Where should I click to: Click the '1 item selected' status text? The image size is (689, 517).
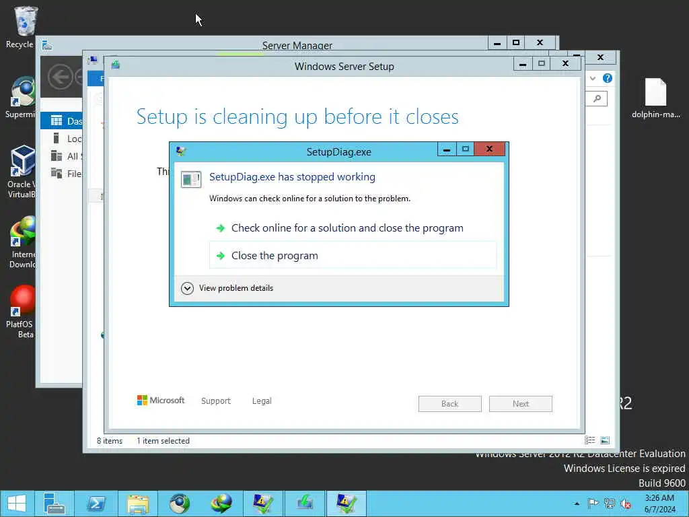tap(163, 441)
